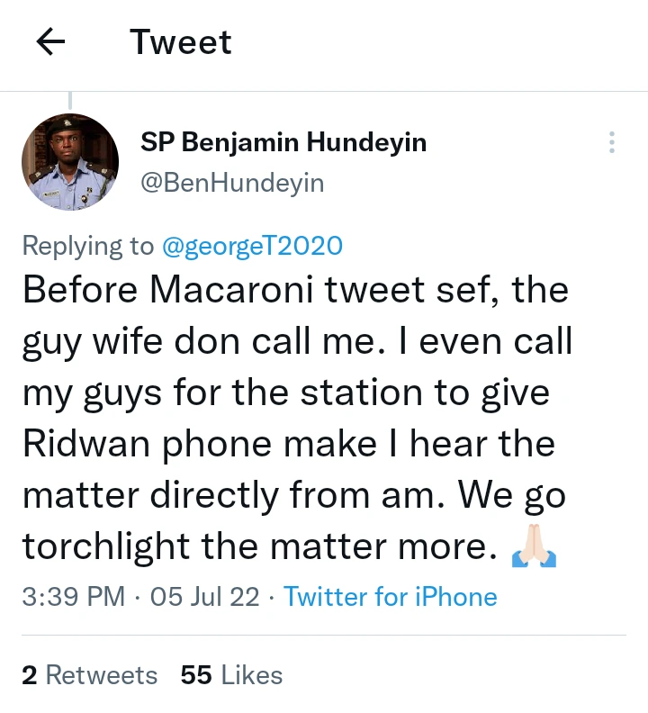
Task: Click the 3:39 PM timestamp
Action: click(74, 597)
